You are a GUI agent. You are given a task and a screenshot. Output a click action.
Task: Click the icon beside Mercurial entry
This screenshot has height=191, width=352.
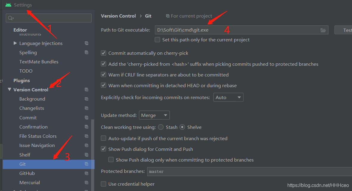coord(86,182)
